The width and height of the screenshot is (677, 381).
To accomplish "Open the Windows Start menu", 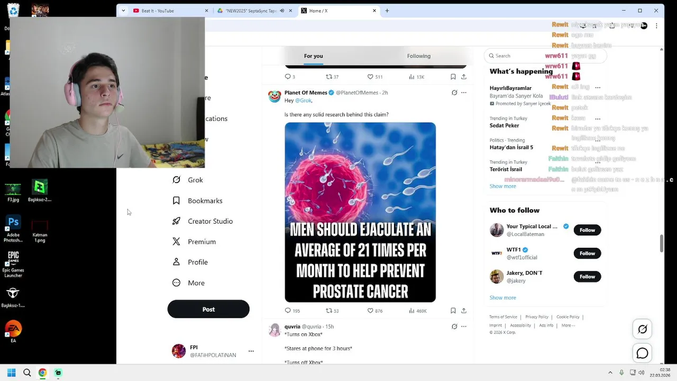I will point(11,373).
